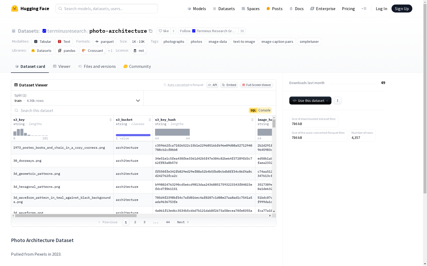Follow Terminus Research Group
The height and width of the screenshot is (266, 427).
[208, 31]
